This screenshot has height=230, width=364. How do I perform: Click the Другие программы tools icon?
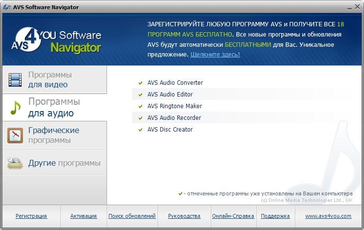point(15,163)
